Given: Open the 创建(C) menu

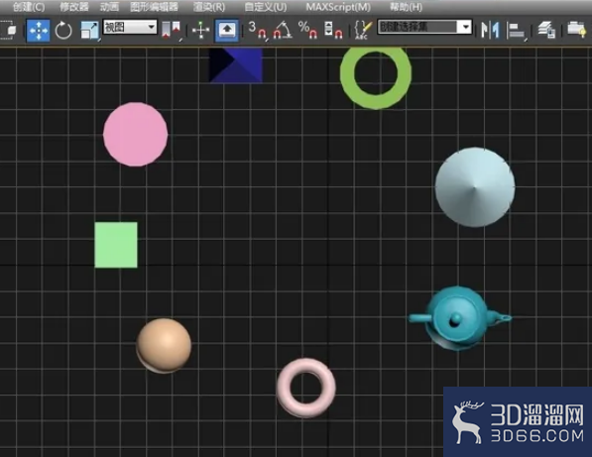Looking at the screenshot, I should (x=29, y=7).
